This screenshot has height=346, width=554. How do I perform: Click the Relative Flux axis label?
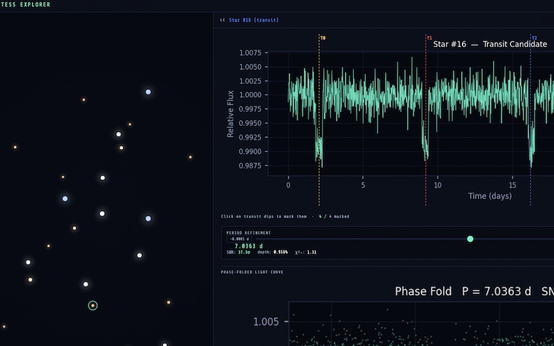tap(231, 113)
